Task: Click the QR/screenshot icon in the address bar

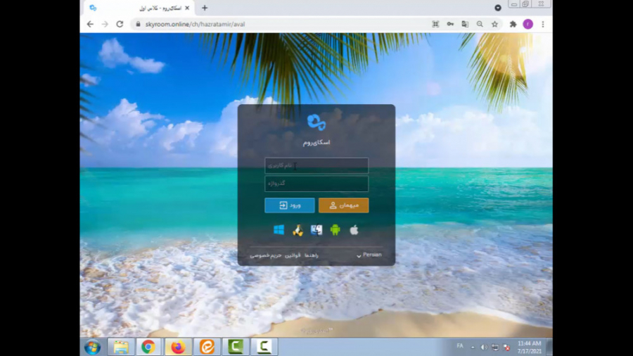Action: click(435, 24)
